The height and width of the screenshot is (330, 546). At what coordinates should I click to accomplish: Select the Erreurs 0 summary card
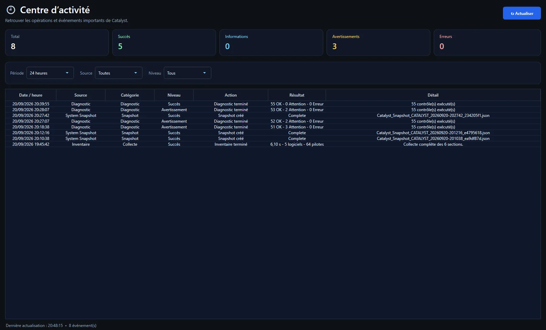[487, 42]
